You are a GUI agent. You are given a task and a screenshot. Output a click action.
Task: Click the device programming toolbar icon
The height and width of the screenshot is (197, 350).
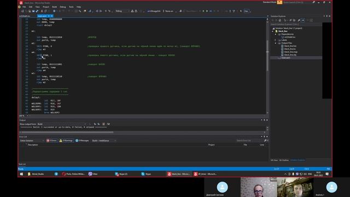[180, 11]
